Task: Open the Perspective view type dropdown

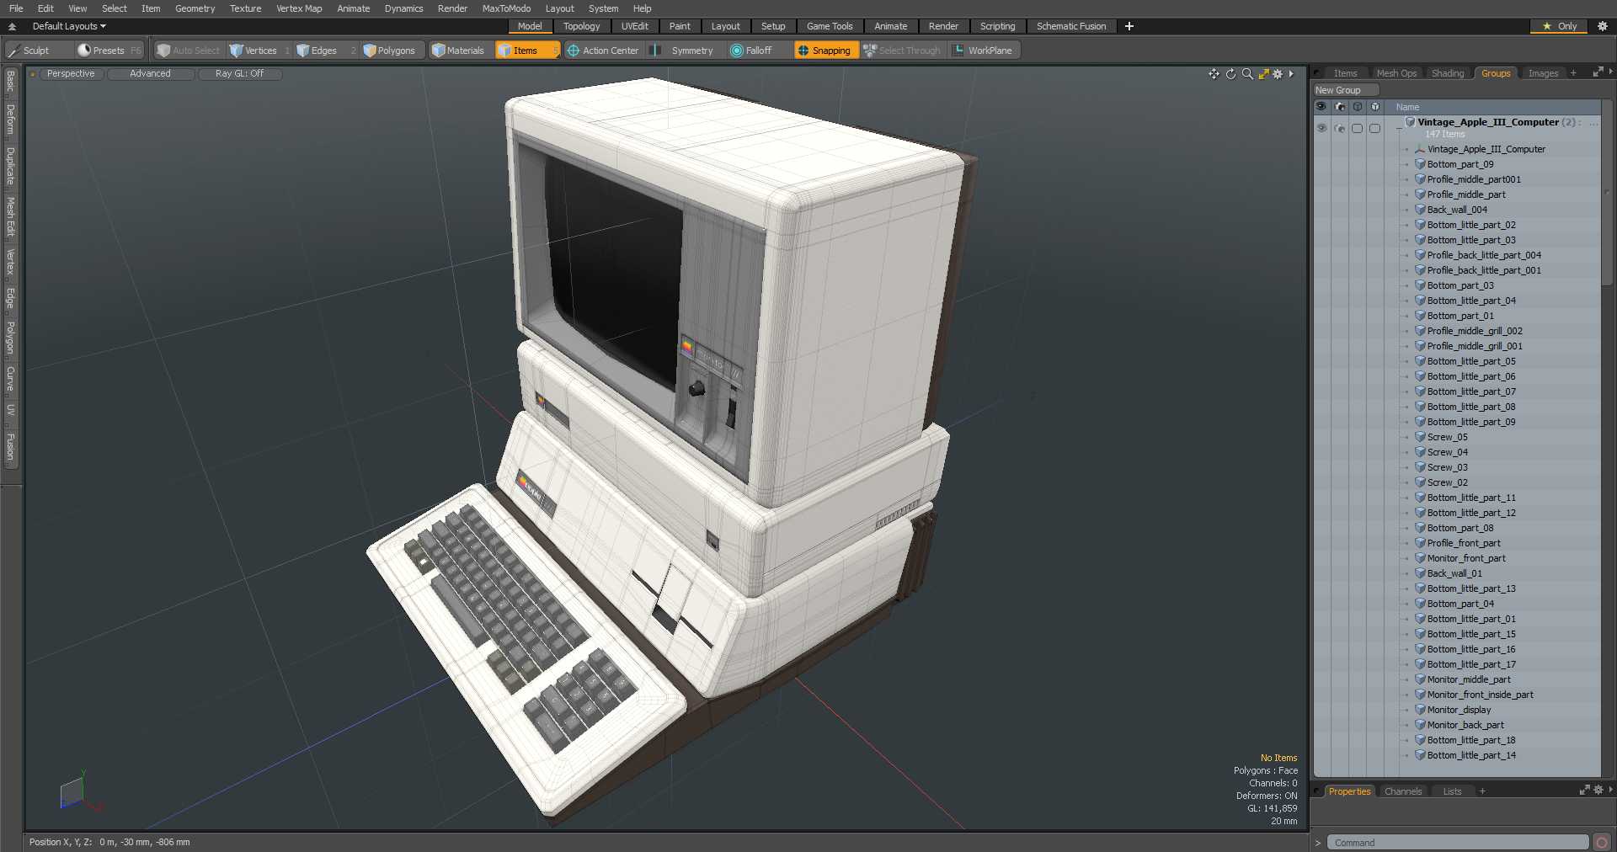Action: [x=71, y=74]
